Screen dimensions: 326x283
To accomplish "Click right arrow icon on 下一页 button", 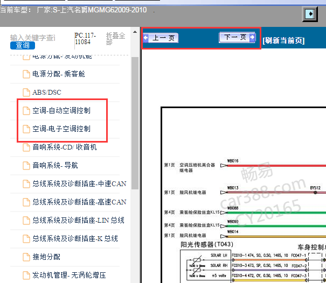I will (252, 37).
